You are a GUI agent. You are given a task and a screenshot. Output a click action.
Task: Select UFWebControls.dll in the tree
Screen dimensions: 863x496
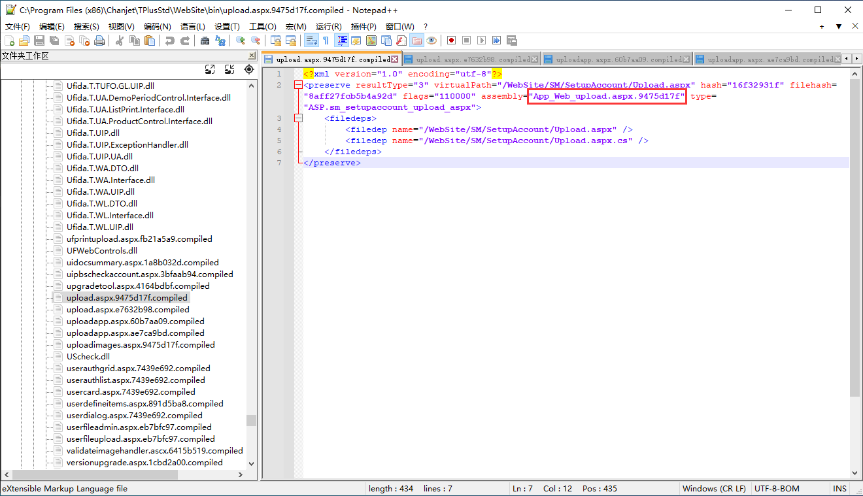click(102, 251)
